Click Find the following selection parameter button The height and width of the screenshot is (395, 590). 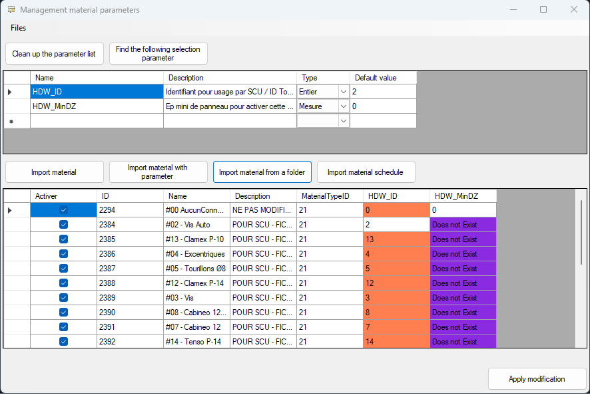158,54
